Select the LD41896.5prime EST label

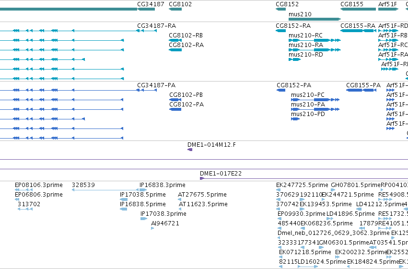tap(350, 214)
